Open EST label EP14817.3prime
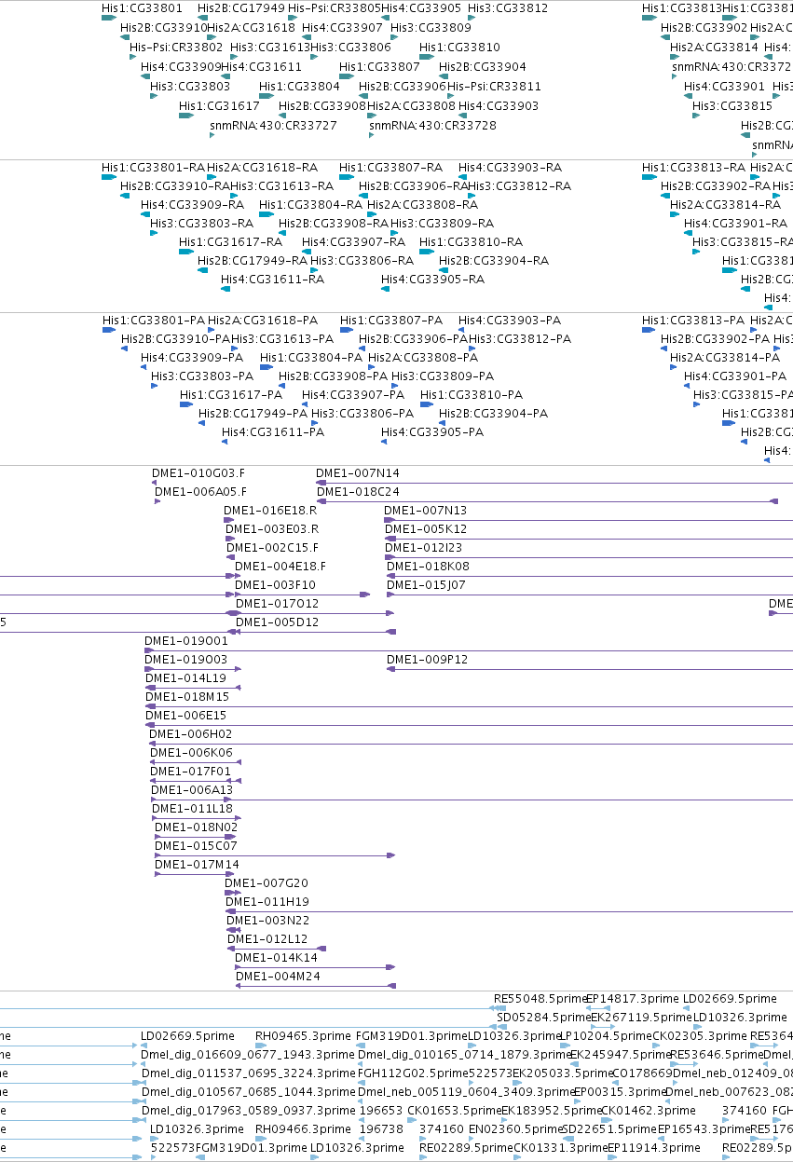Screen dimensions: 793x1162 [x=632, y=999]
